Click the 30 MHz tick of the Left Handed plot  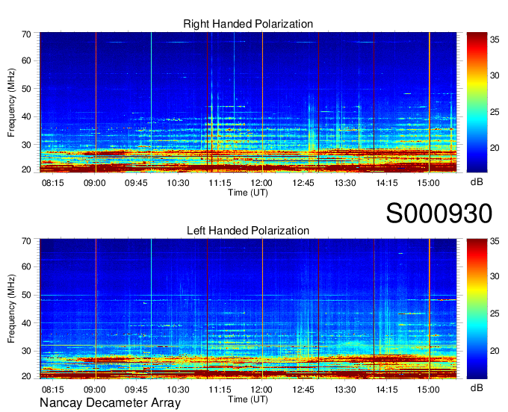point(26,351)
